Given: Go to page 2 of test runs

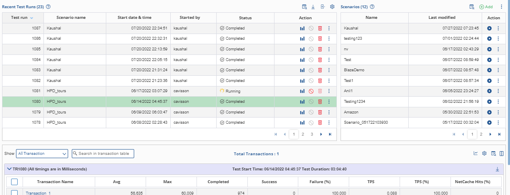Looking at the screenshot, I should [303, 134].
